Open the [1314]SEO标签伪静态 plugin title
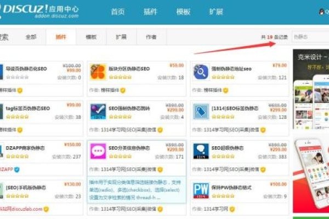This screenshot has width=329, height=219. coord(235,108)
